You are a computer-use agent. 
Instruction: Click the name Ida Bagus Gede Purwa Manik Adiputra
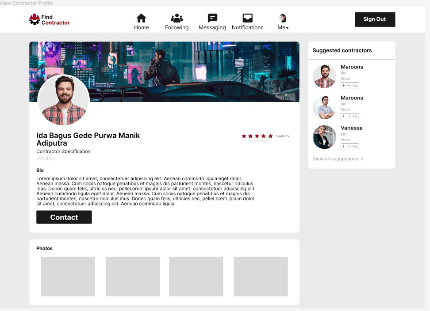pyautogui.click(x=88, y=139)
